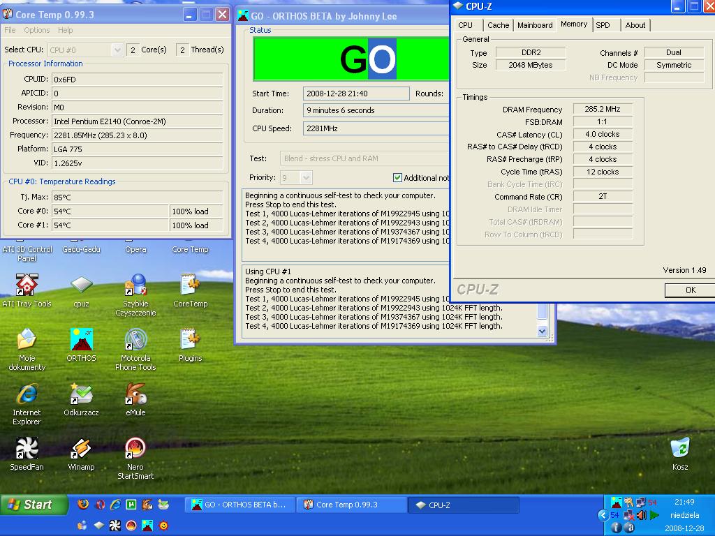This screenshot has height=536, width=715.
Task: Launch Gadu-Gadu sun icon in quick launch
Action: [163, 526]
